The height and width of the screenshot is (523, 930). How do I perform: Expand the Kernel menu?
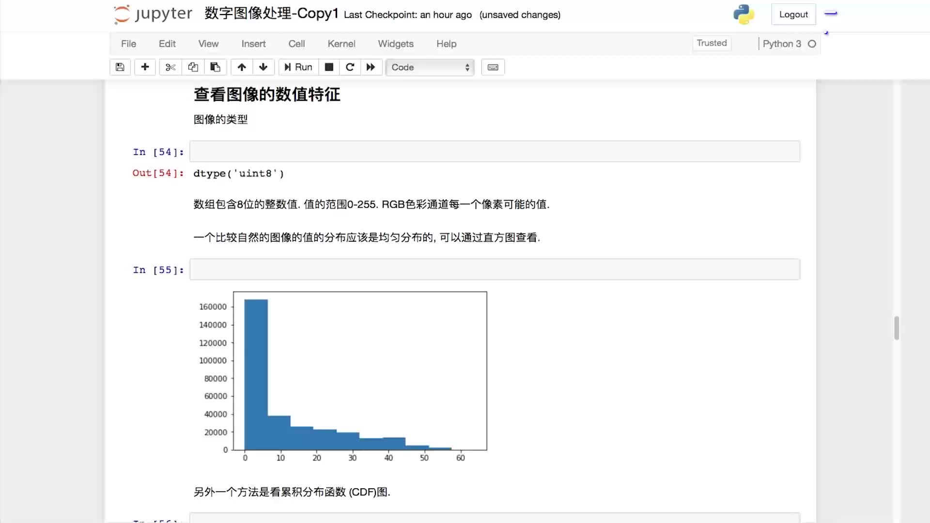[x=341, y=44]
